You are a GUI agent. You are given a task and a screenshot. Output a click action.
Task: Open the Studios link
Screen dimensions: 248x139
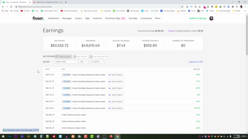[x=171, y=31]
